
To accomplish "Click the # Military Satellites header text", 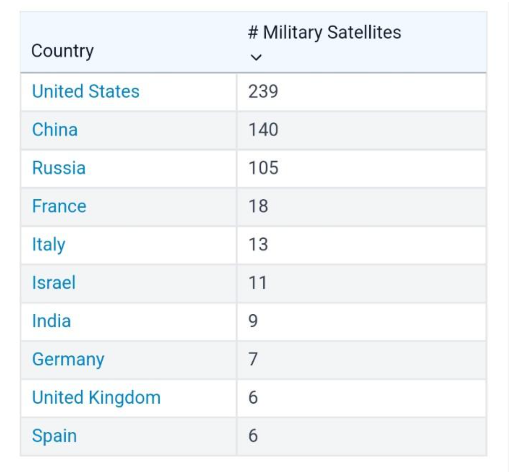I will click(x=325, y=33).
